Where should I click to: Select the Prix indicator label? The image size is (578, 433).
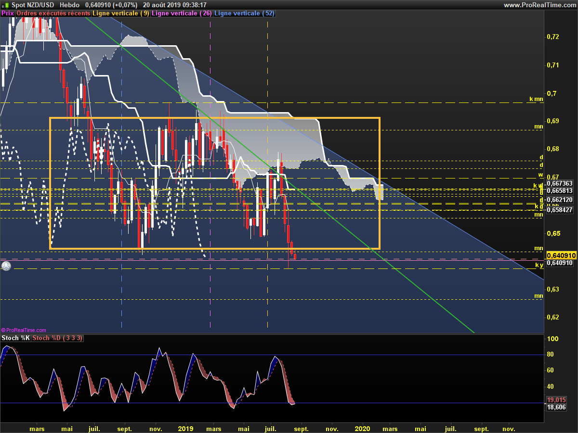pos(8,13)
